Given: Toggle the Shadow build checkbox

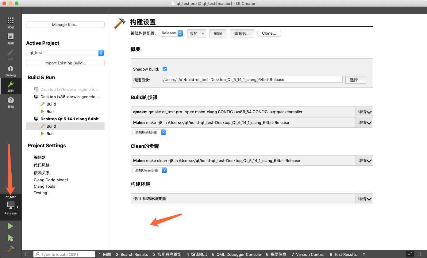Looking at the screenshot, I should tap(165, 69).
